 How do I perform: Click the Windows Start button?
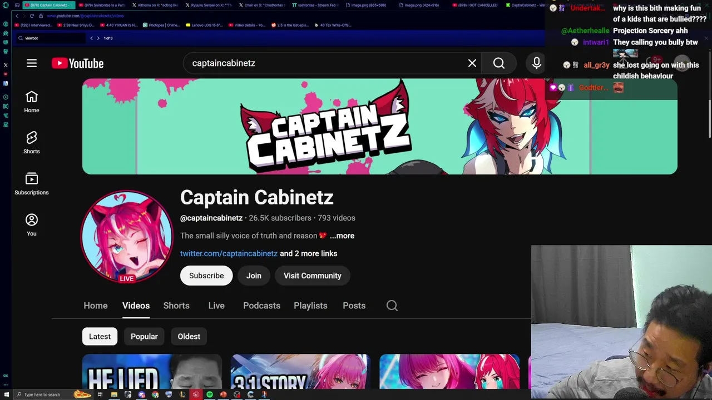[6, 394]
